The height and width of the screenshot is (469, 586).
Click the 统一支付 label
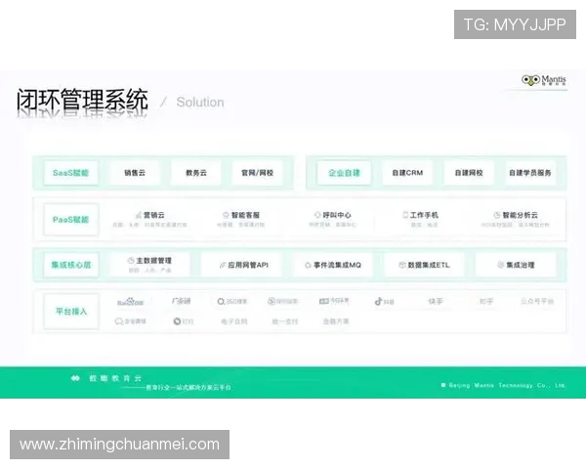tap(285, 321)
